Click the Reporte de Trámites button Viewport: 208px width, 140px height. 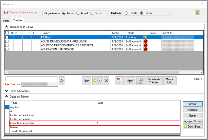[x=154, y=81]
